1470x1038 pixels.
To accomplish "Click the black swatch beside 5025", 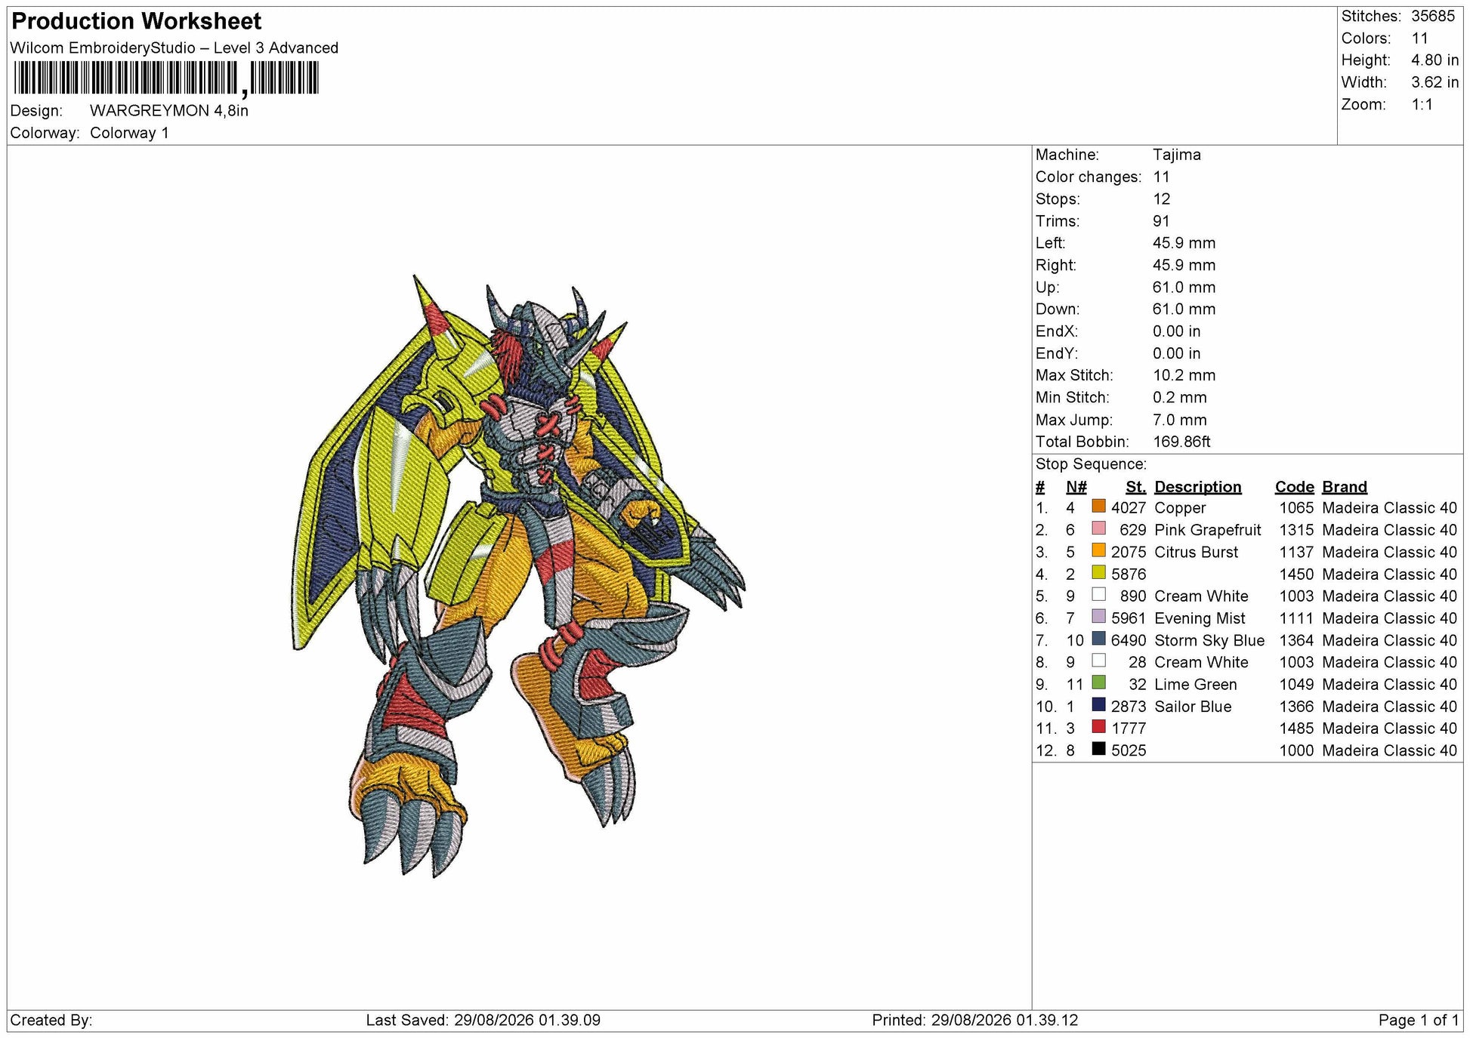I will (x=1098, y=749).
